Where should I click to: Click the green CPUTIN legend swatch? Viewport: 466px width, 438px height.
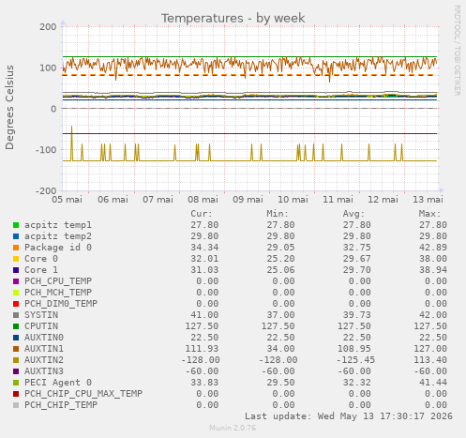(x=16, y=326)
